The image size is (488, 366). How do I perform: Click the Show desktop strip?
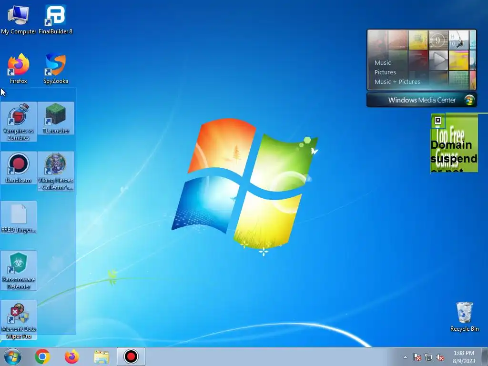pos(485,356)
